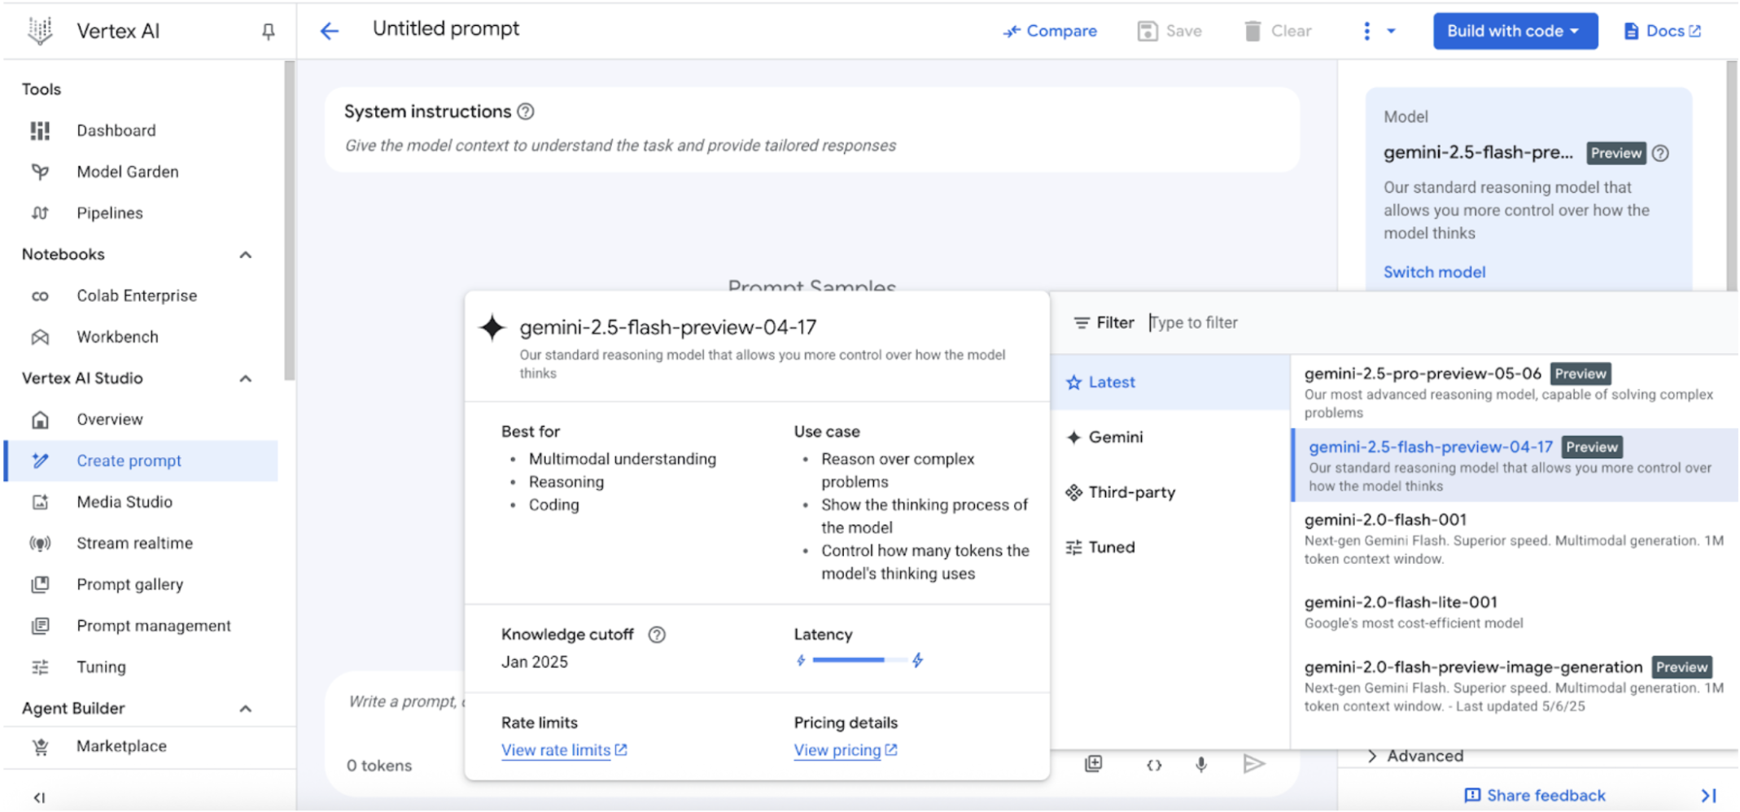The height and width of the screenshot is (812, 1740).
Task: Open Vertex AI Studio Overview
Action: point(110,419)
